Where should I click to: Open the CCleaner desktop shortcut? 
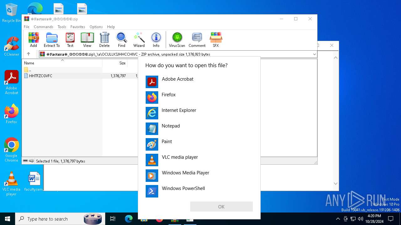coord(12,46)
